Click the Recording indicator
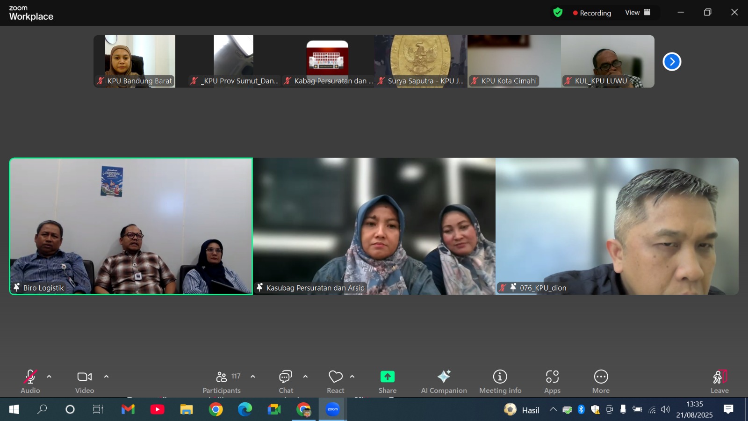Viewport: 748px width, 421px height. pos(592,13)
